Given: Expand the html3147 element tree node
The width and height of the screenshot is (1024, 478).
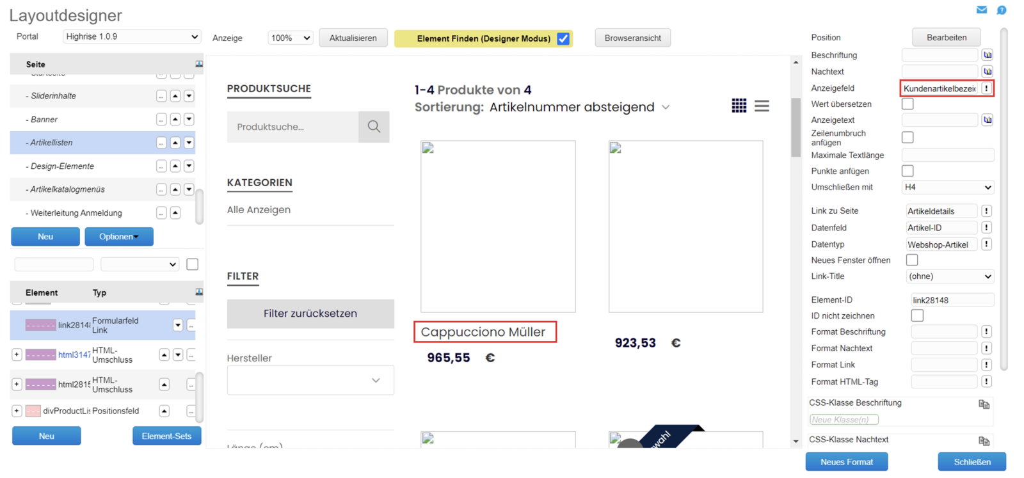Looking at the screenshot, I should (17, 355).
